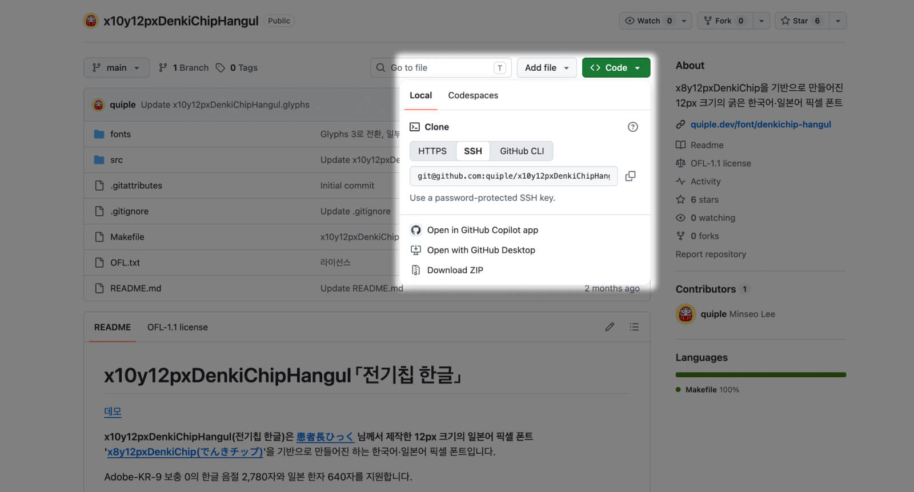Open the 患者長ひっく author link
This screenshot has width=914, height=492.
[x=325, y=437]
